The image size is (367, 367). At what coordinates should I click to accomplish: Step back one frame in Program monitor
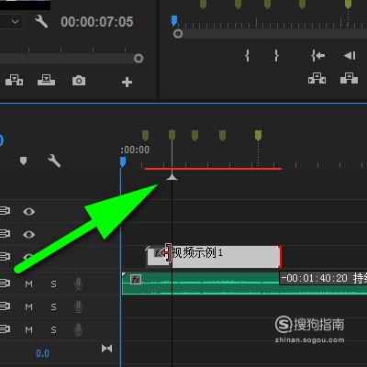350,56
